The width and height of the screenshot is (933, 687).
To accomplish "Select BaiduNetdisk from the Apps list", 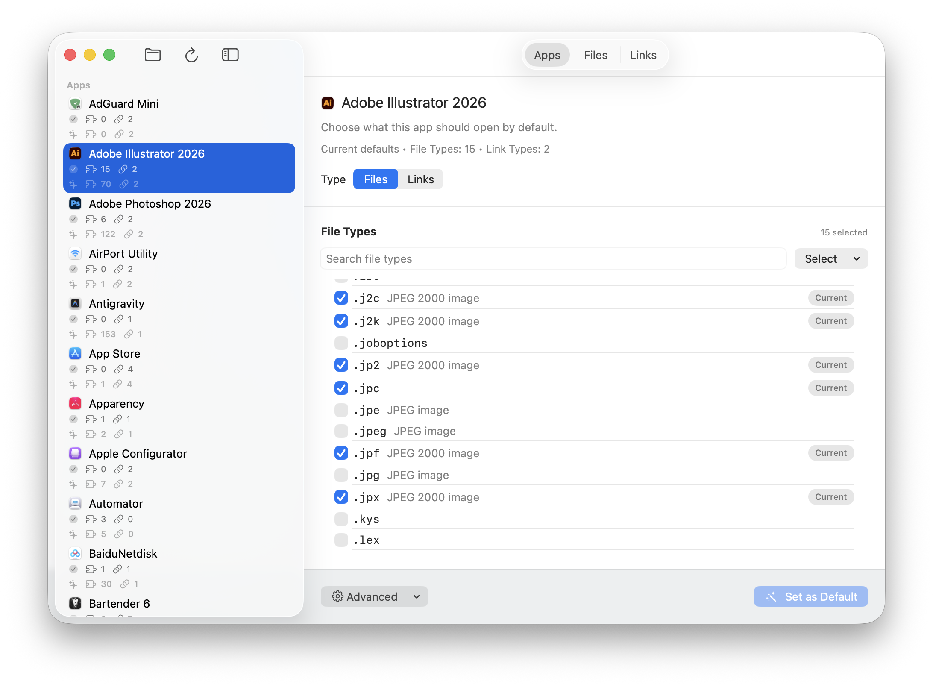I will pos(123,553).
